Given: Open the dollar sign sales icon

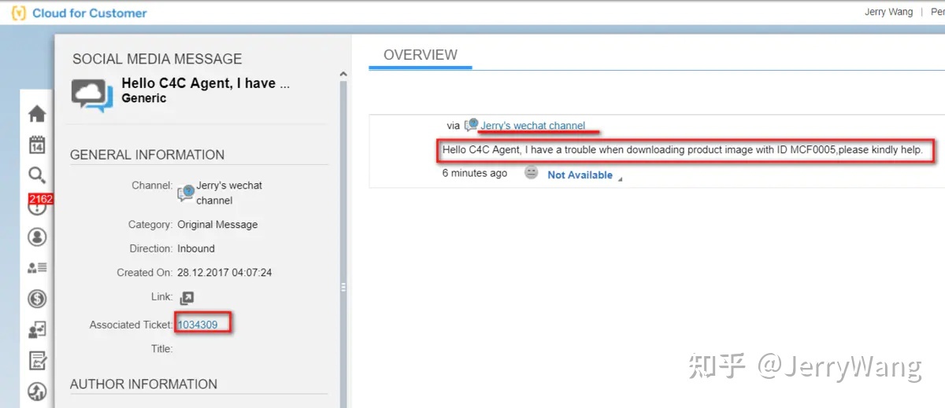Looking at the screenshot, I should coord(37,299).
